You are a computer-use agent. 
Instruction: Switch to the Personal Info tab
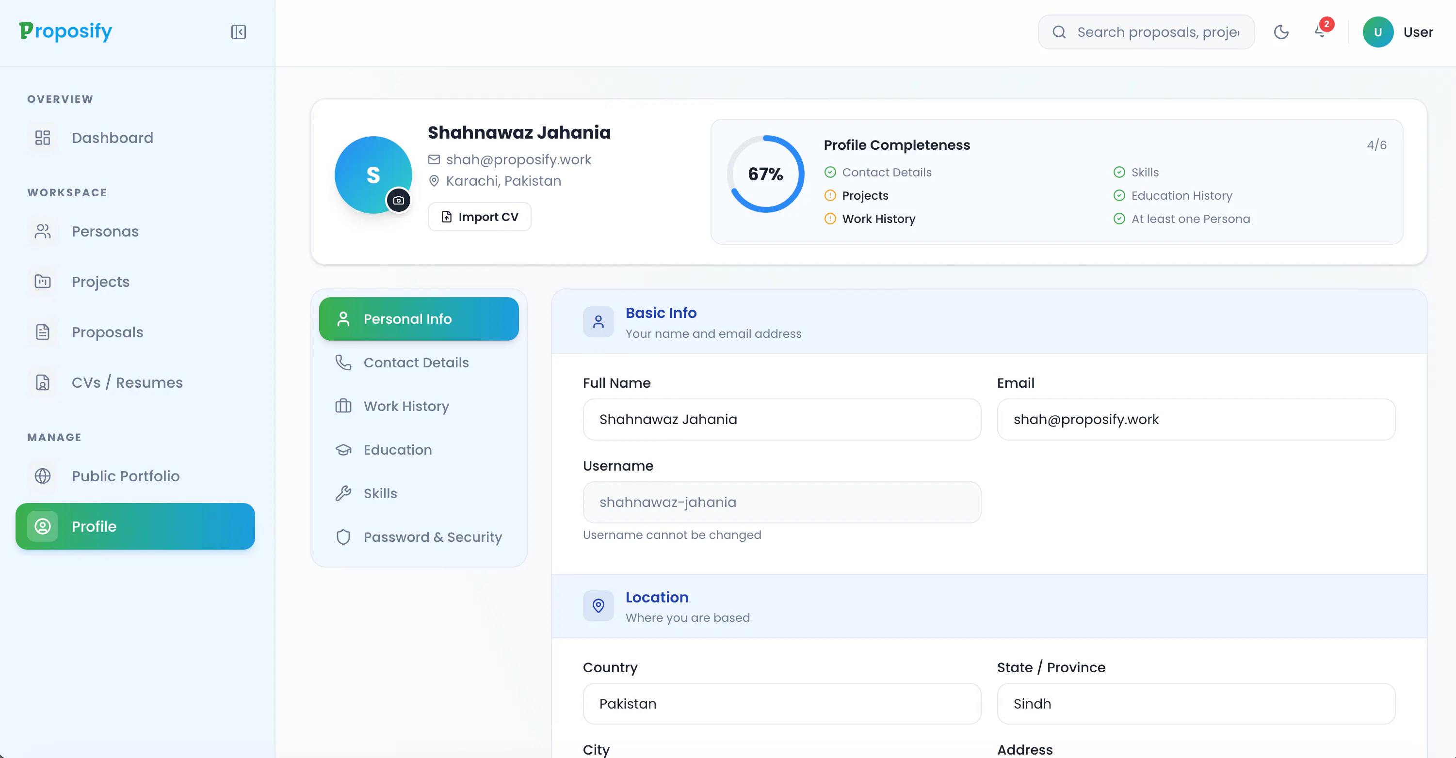coord(419,319)
